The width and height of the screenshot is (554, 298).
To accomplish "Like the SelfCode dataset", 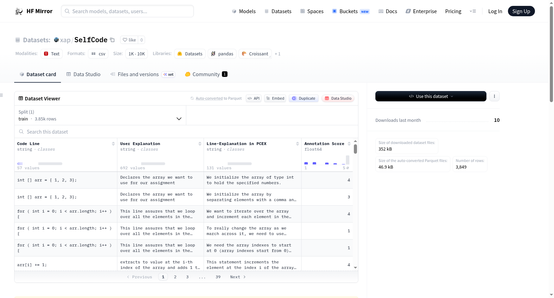I will click(x=129, y=40).
